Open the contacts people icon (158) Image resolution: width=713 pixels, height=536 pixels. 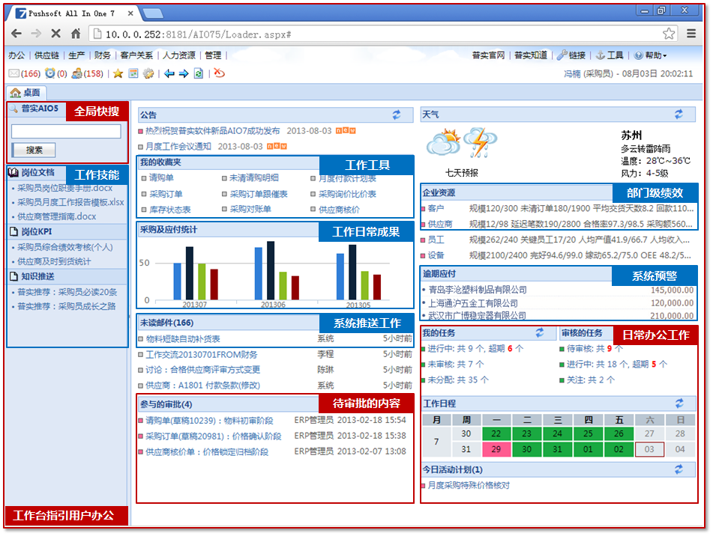pyautogui.click(x=76, y=73)
